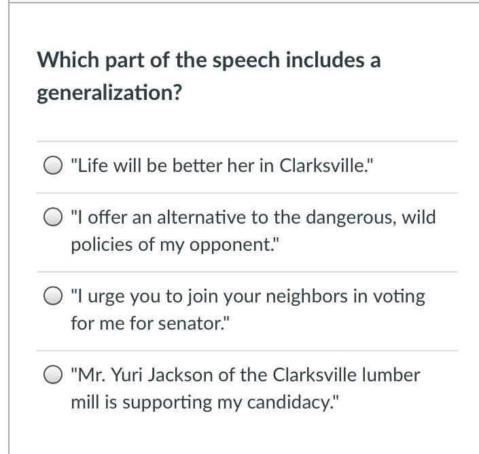Click the text "Mr. Yuri Jackson of the Clarksville lumber"
Image resolution: width=479 pixels, height=454 pixels.
[x=245, y=375]
